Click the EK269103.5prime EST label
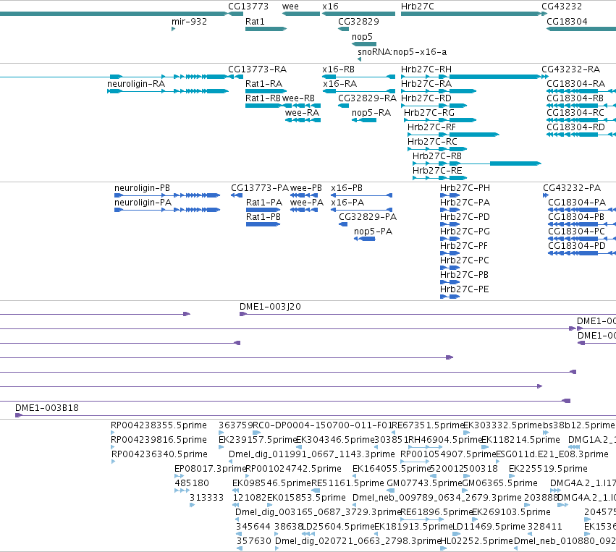The height and width of the screenshot is (552, 616). (511, 512)
